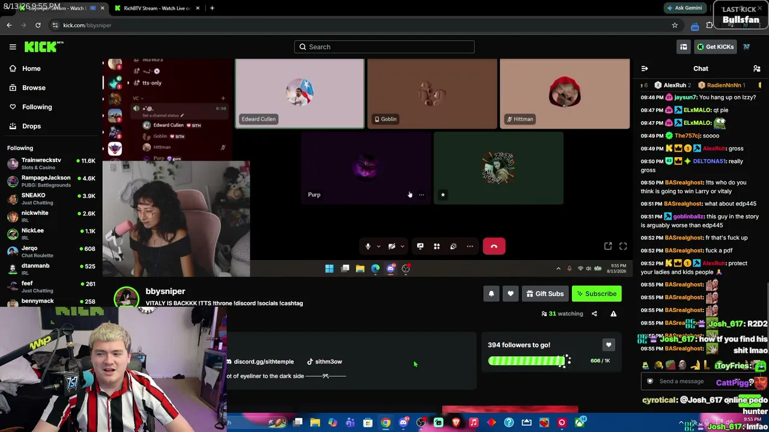Open Discord from the Windows taskbar
Screen dimensions: 769x432
(x=403, y=423)
